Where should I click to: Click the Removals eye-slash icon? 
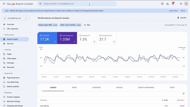4,67
